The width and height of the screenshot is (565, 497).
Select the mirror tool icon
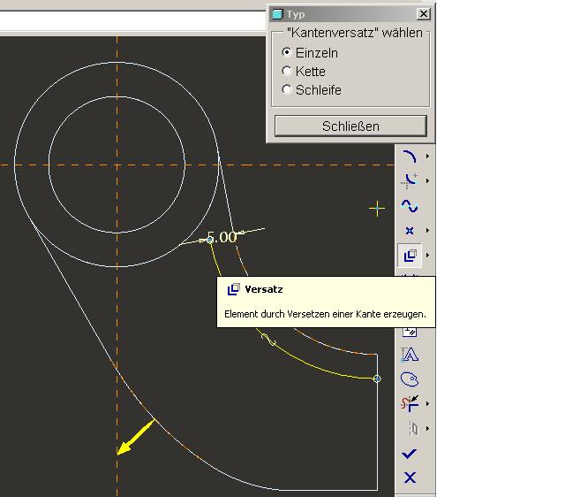[409, 429]
